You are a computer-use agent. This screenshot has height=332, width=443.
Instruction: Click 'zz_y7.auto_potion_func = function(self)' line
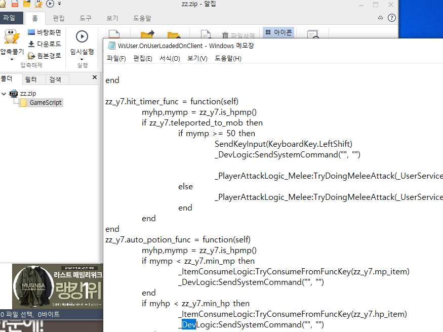pos(178,240)
